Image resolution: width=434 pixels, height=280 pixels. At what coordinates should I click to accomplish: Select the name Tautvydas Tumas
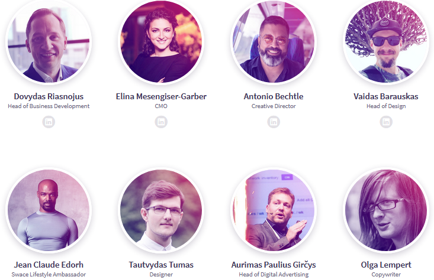(161, 265)
